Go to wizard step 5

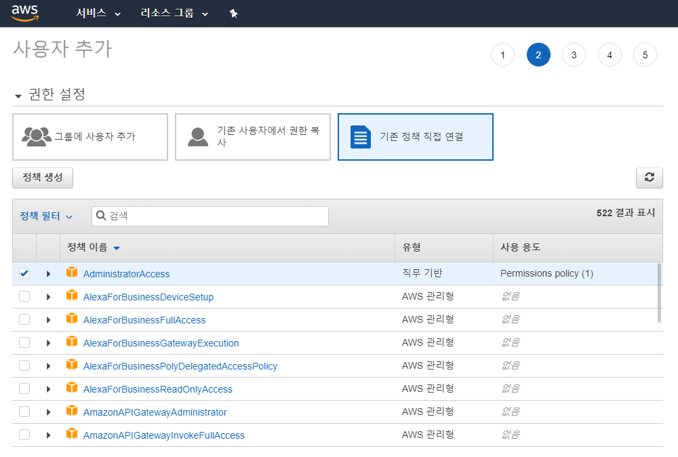(x=645, y=55)
